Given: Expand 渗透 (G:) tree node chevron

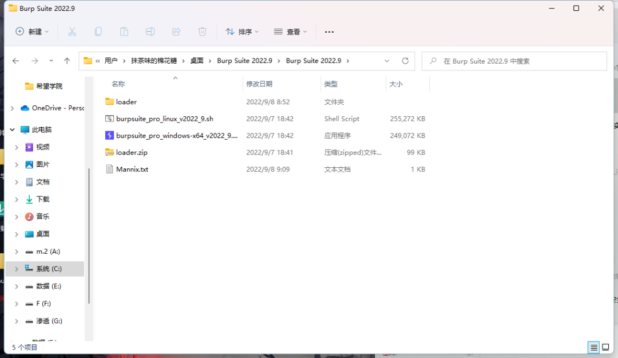Looking at the screenshot, I should (17, 321).
